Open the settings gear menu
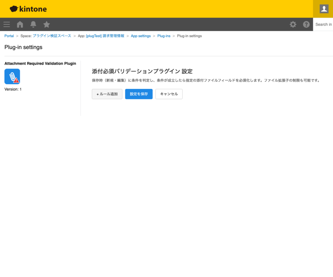This screenshot has height=277, width=333. click(x=293, y=24)
